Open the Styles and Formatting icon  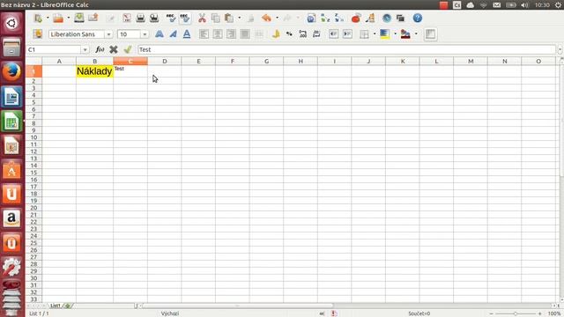coord(38,34)
